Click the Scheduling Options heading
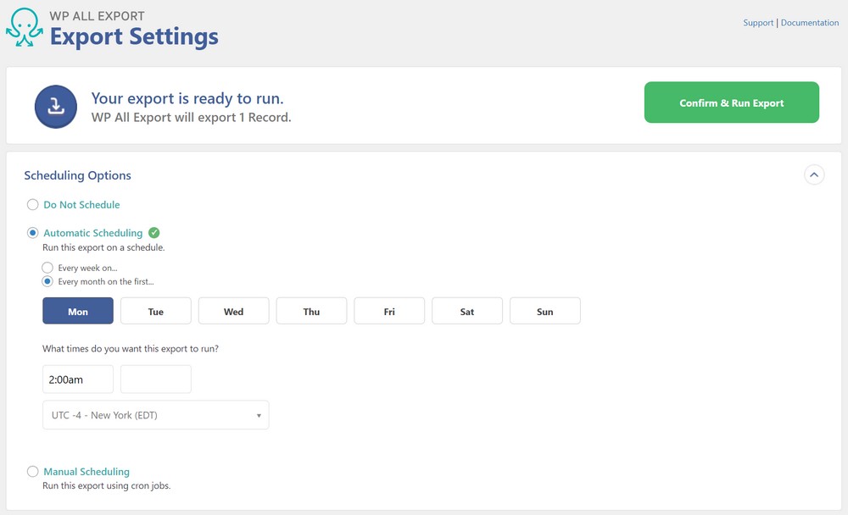 [77, 175]
